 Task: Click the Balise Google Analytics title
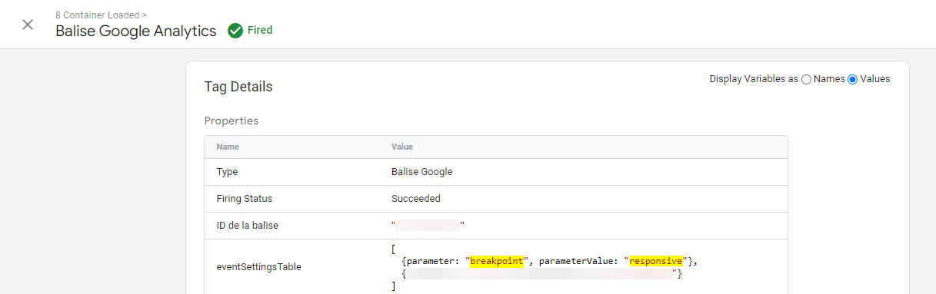click(x=136, y=31)
